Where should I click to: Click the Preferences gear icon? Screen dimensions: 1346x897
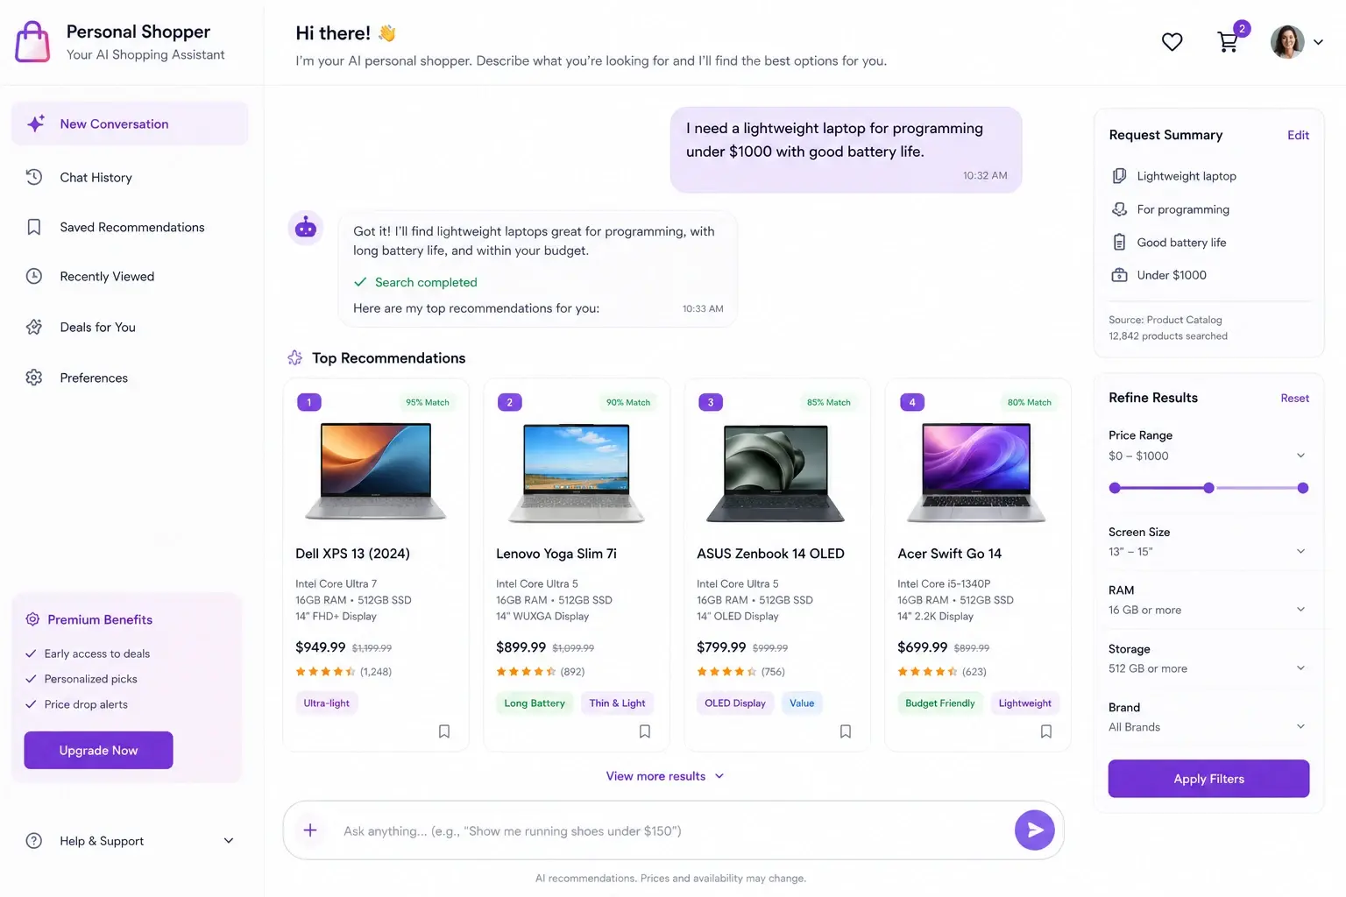34,378
